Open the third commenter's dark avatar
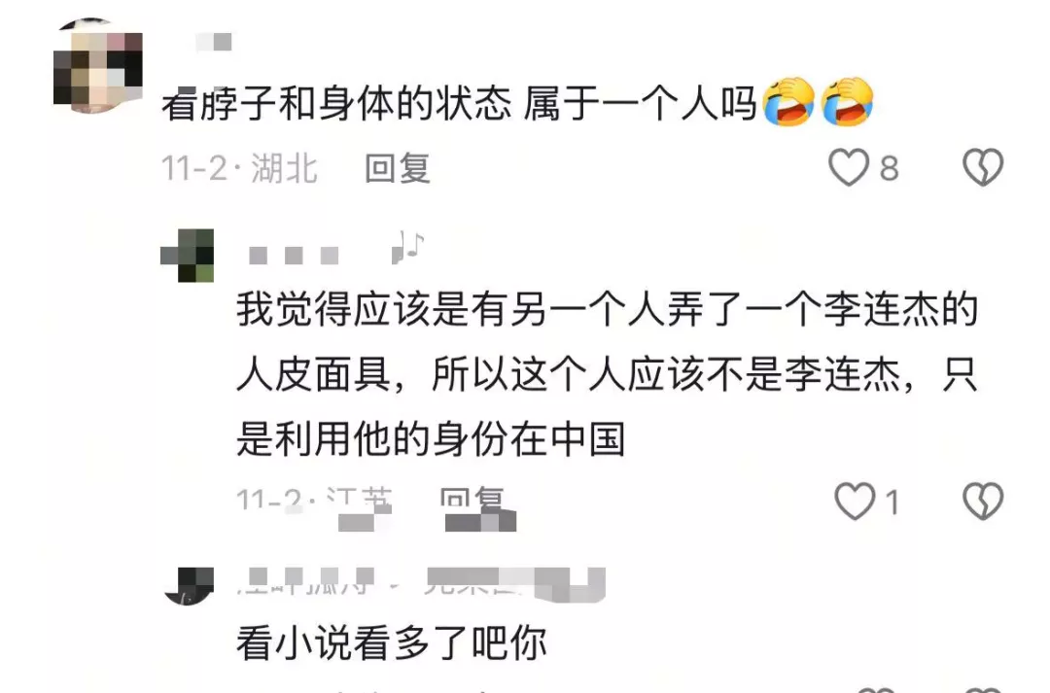The image size is (1050, 693). 189,586
